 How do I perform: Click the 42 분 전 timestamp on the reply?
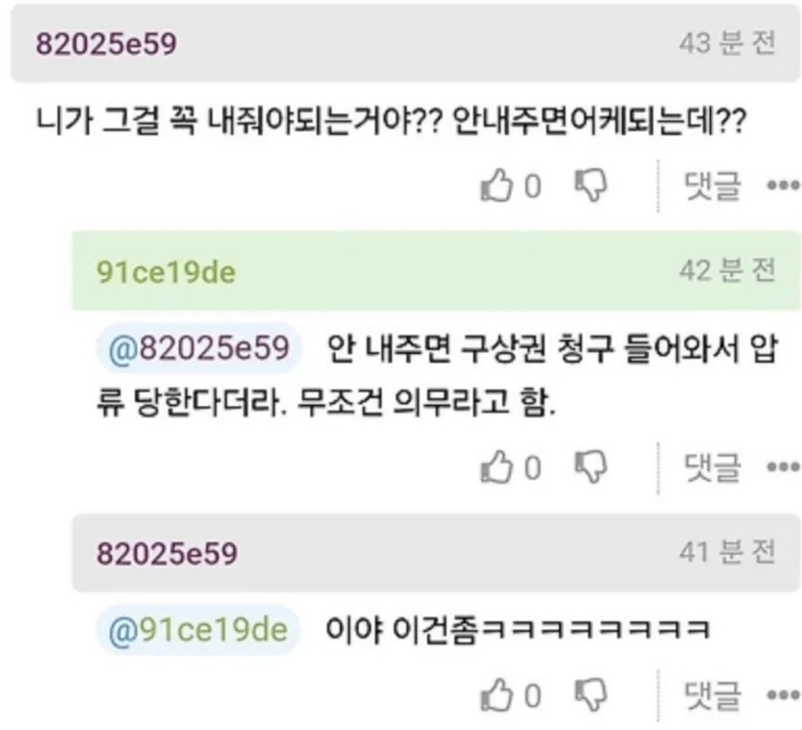coord(729,269)
